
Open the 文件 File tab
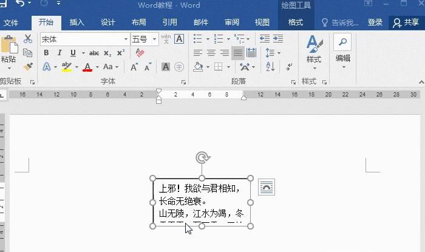[x=11, y=22]
